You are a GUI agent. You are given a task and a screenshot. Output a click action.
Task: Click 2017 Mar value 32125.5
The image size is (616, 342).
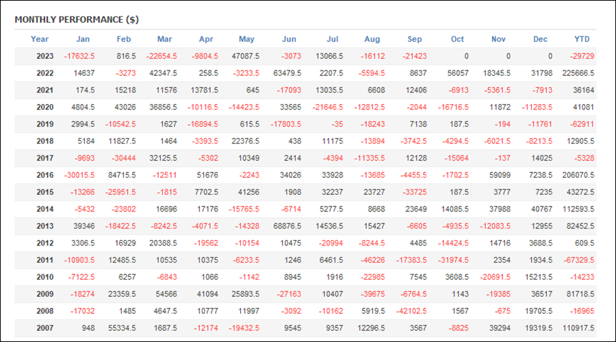(163, 158)
